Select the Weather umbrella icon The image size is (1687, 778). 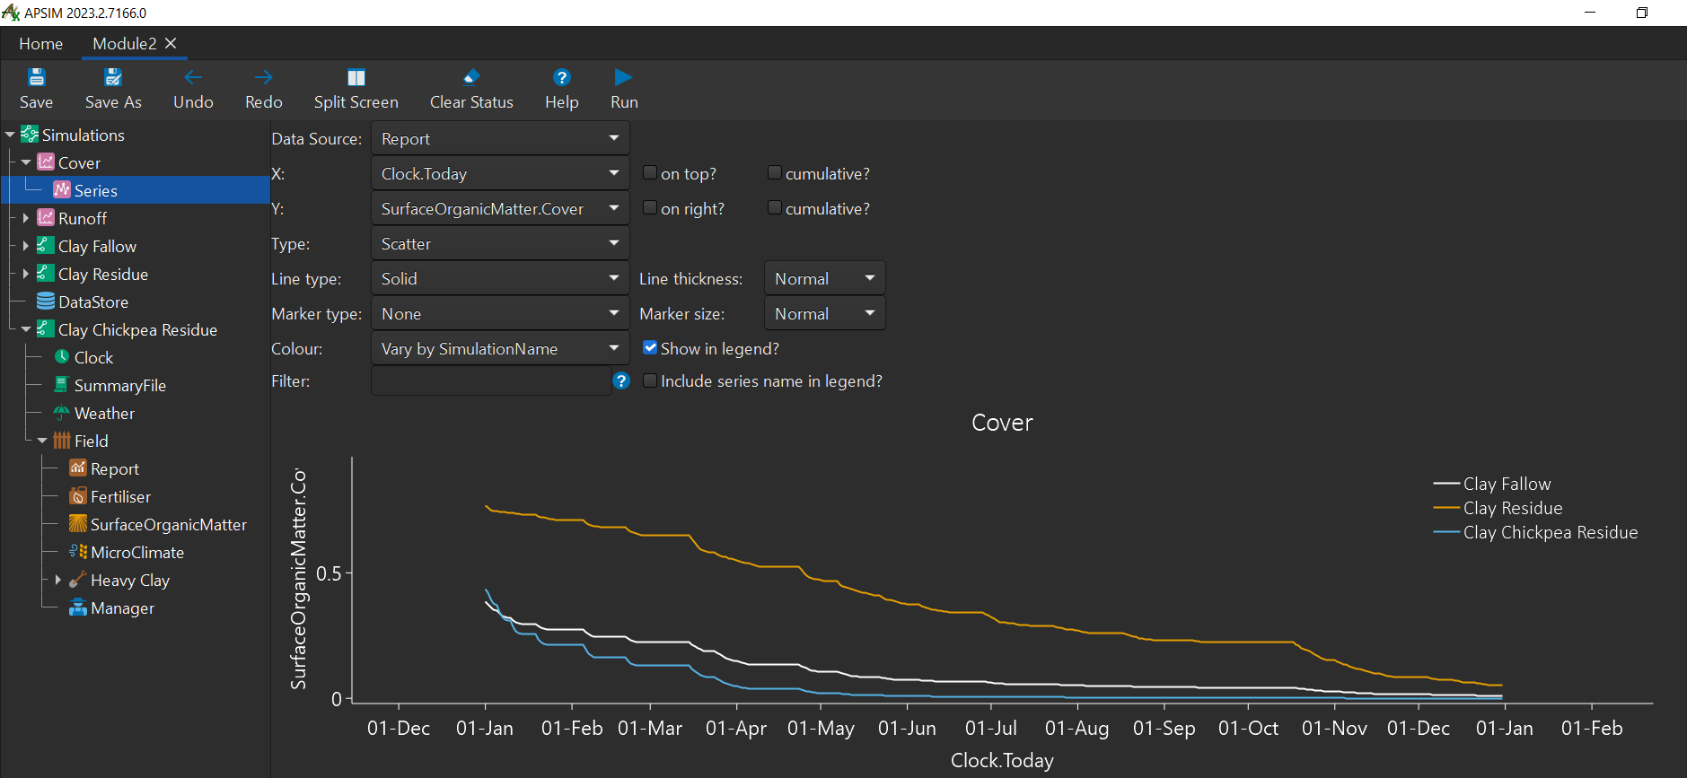(62, 413)
